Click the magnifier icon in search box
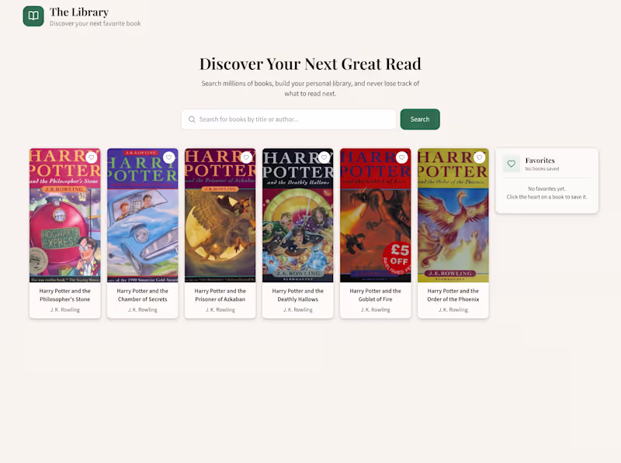Image resolution: width=621 pixels, height=463 pixels. pyautogui.click(x=192, y=119)
